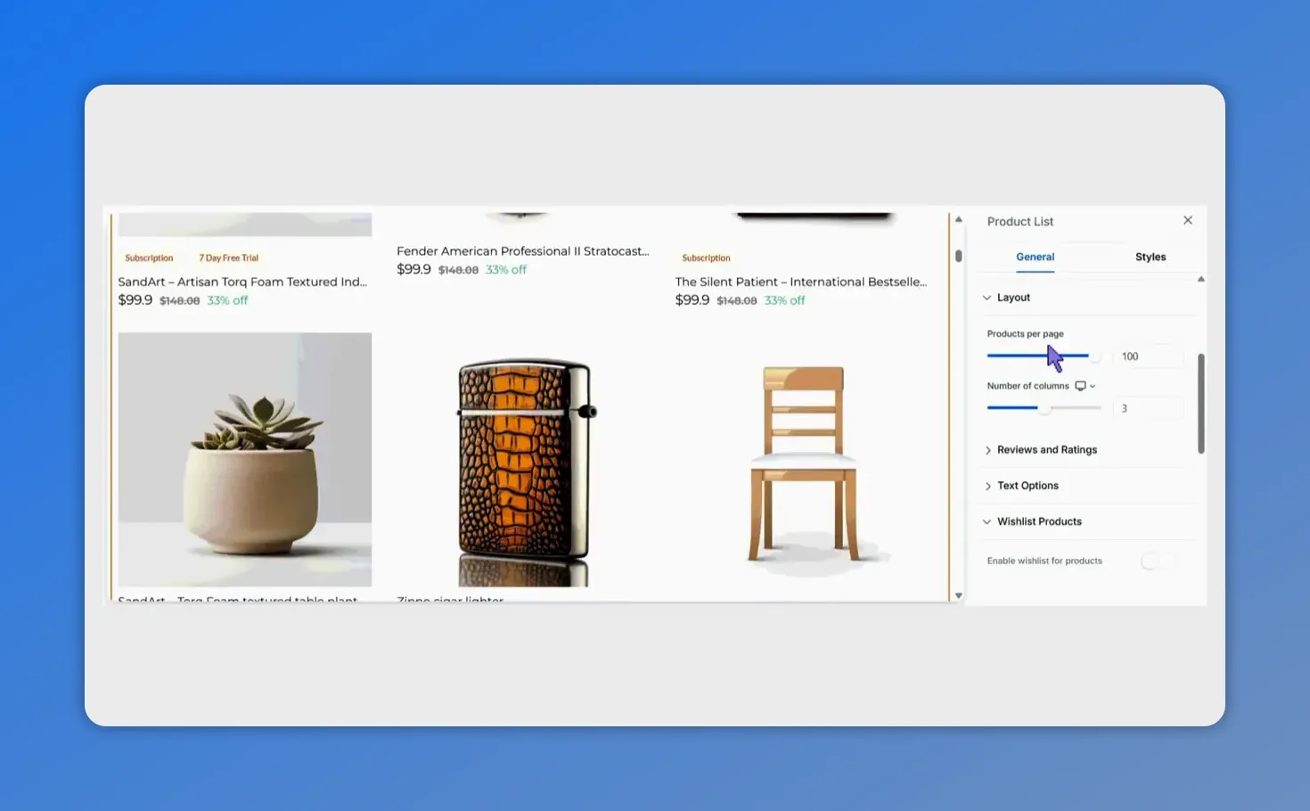Select the General tab
Screen dimensions: 1310x811
1035,257
